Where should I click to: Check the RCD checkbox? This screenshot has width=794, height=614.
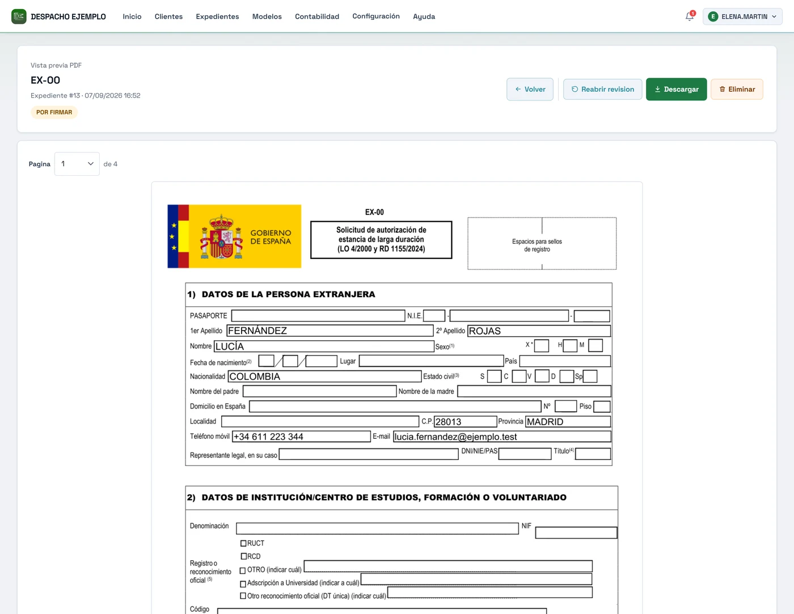243,556
